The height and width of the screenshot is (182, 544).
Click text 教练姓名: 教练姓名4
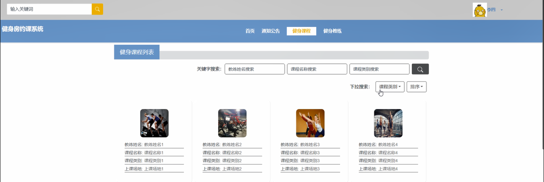378,145
